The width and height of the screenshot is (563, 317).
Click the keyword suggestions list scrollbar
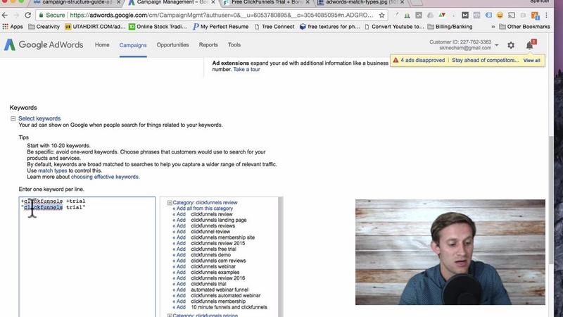pos(280,256)
